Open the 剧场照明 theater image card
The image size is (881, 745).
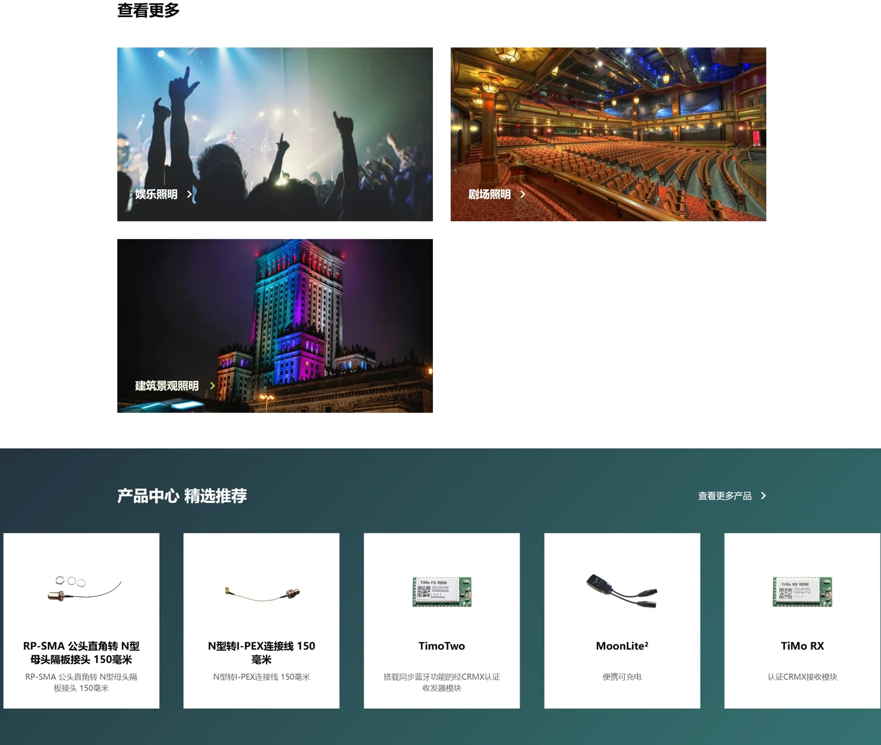pos(608,134)
